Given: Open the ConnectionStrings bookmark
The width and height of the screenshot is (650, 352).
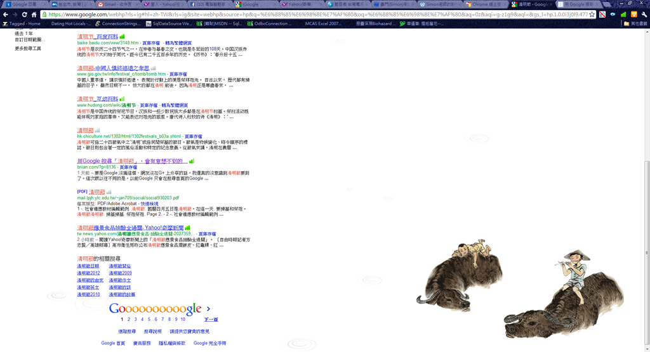Looking at the screenshot, I should (x=117, y=23).
